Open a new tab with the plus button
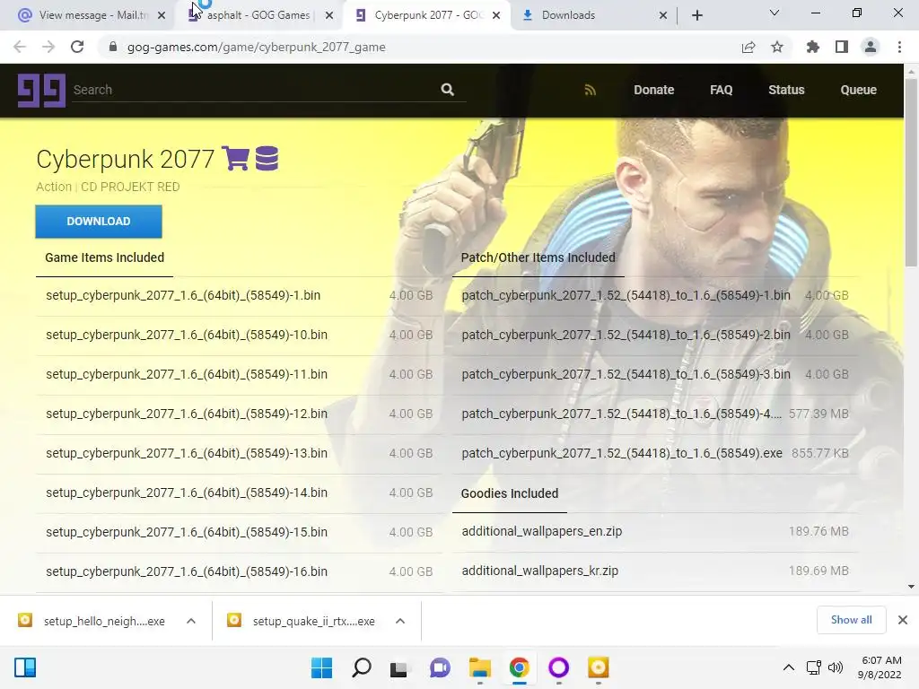 coord(696,15)
